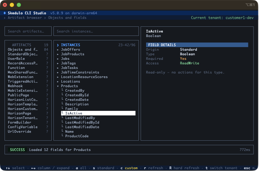
Task: Select the TriggeredAction artifact type
Action: click(28, 81)
